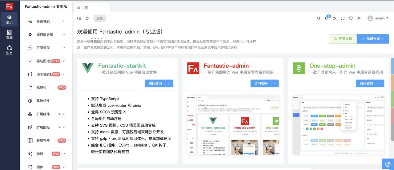Expand the 代码仓库 dropdown arrow

click(x=383, y=39)
